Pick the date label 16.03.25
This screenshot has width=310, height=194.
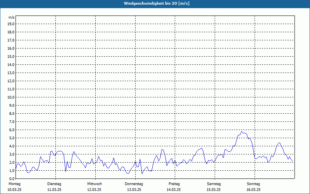pyautogui.click(x=253, y=190)
